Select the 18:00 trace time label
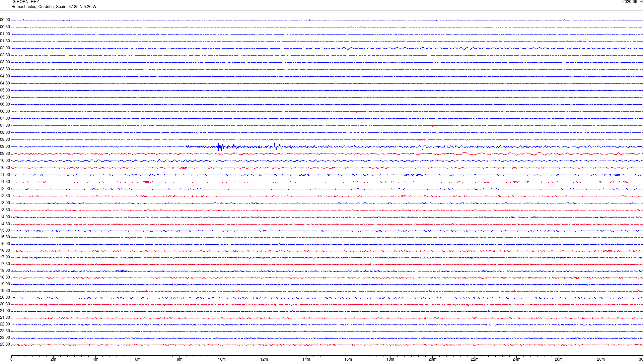The height and width of the screenshot is (362, 643). (x=5, y=270)
